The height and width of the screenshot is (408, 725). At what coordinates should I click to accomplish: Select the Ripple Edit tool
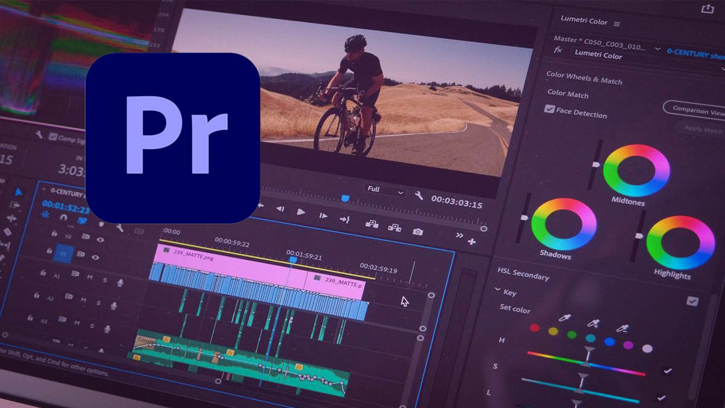point(11,218)
